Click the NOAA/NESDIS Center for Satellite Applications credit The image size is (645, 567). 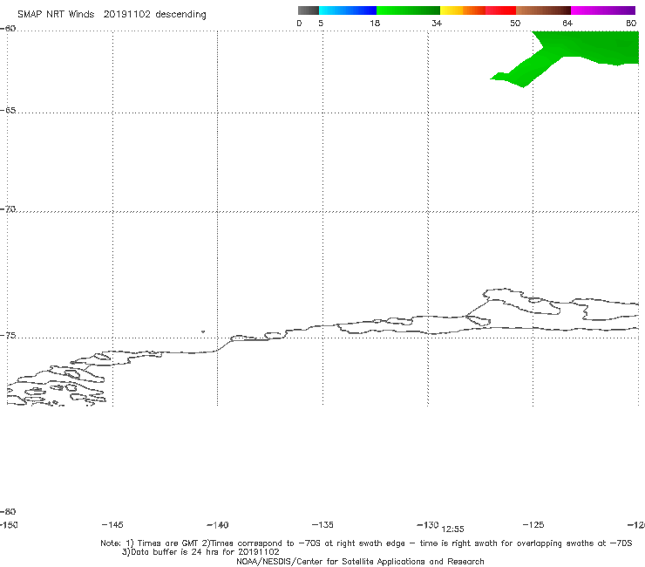(360, 562)
